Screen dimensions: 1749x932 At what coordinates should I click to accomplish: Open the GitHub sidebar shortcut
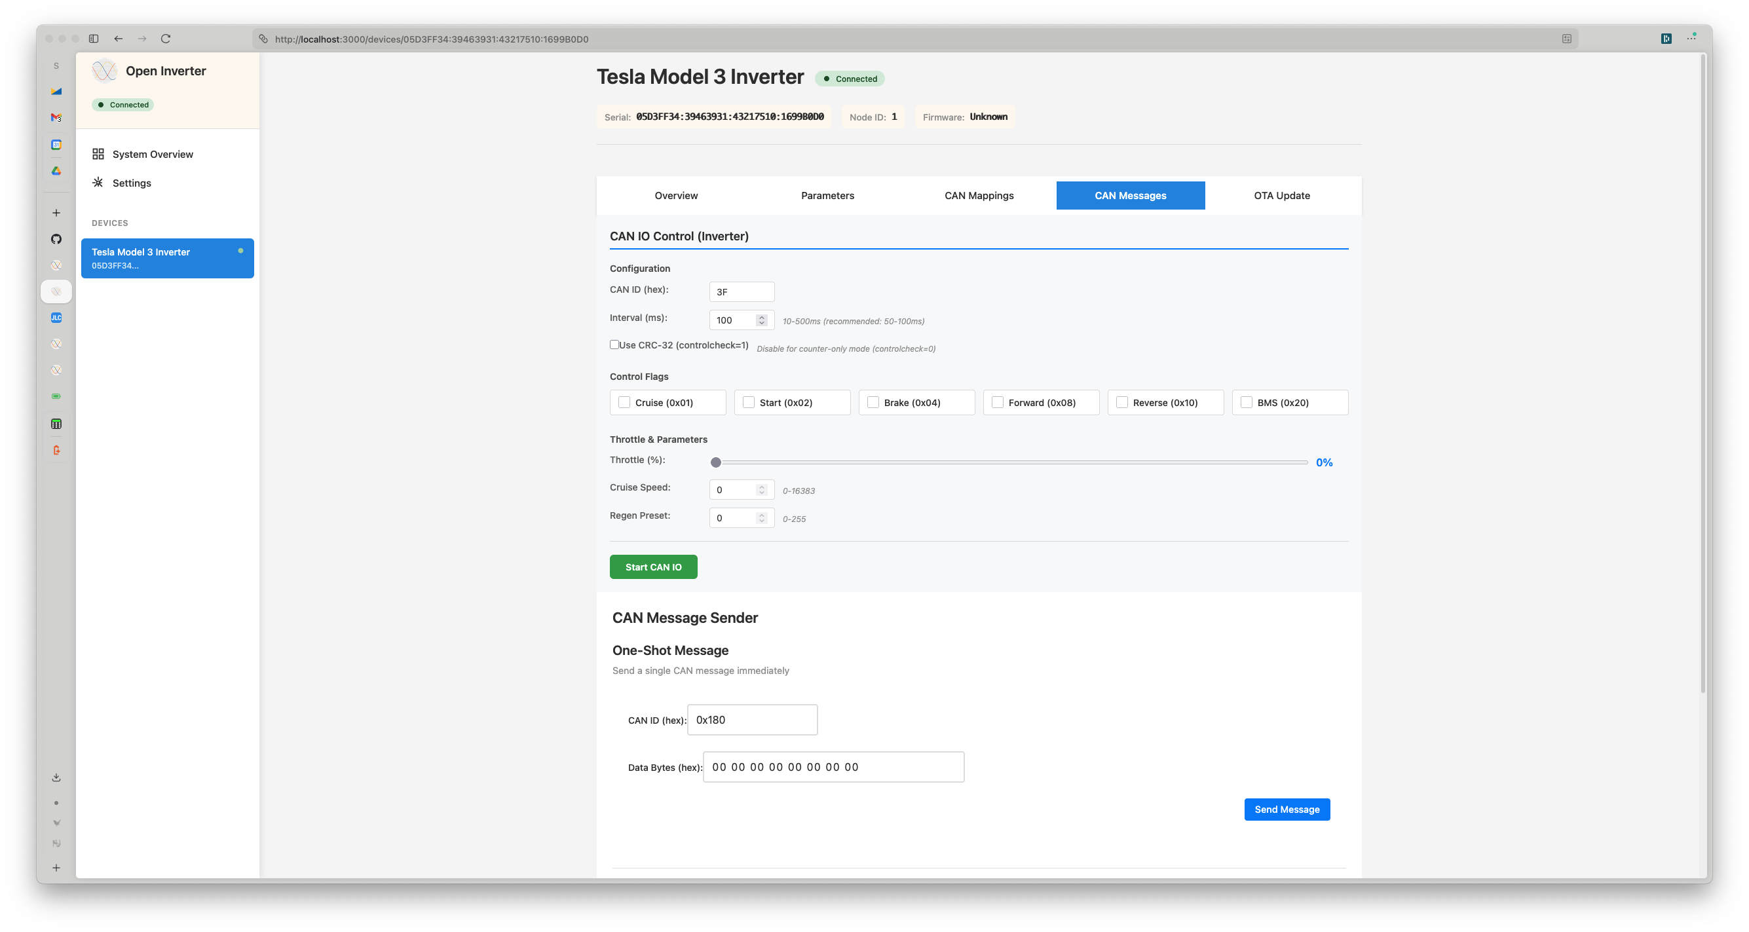[56, 239]
